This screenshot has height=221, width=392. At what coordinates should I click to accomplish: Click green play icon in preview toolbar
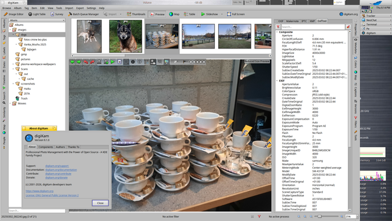(x=113, y=62)
